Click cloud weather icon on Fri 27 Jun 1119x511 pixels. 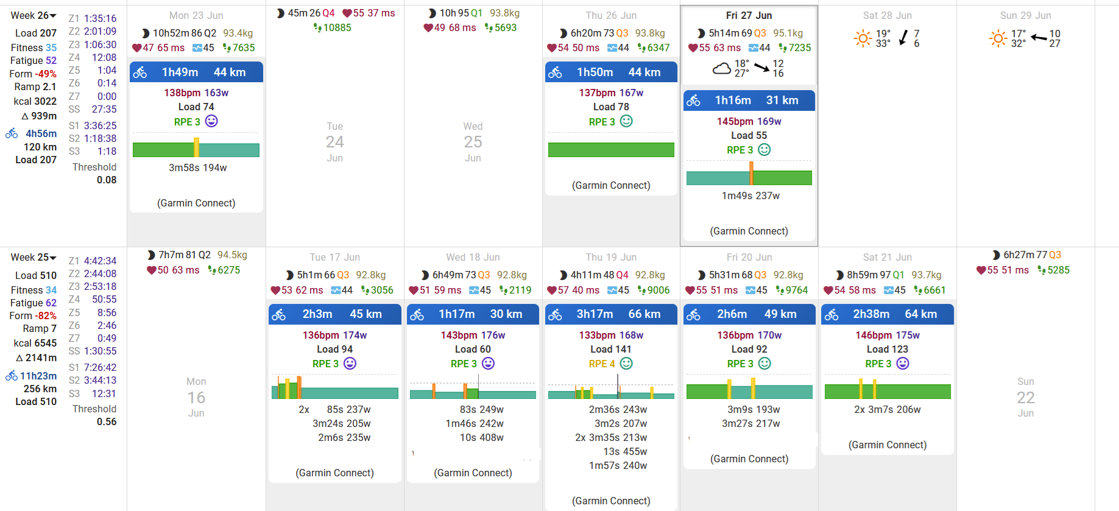722,69
